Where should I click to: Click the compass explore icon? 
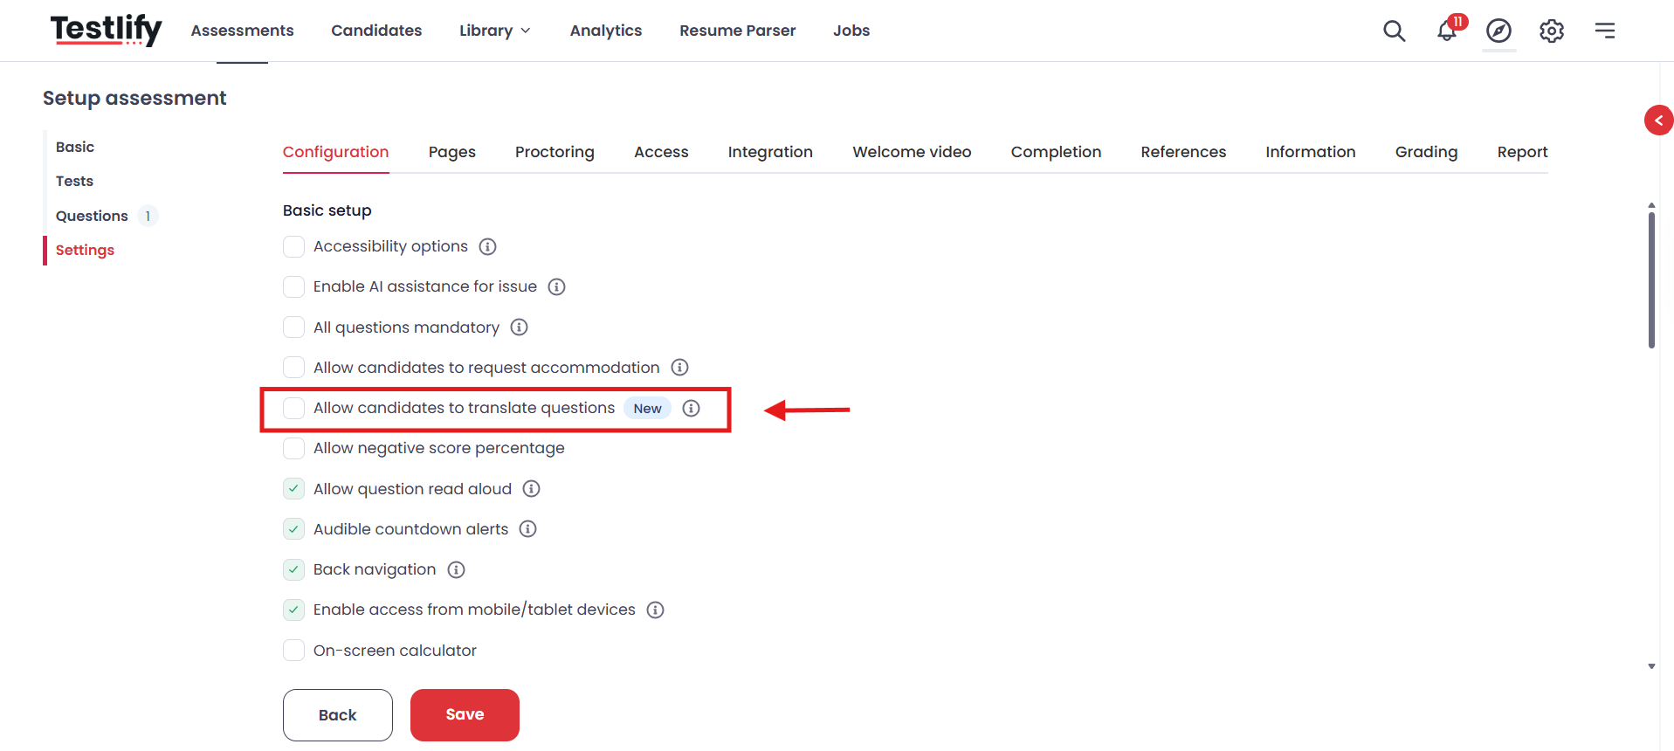tap(1498, 31)
